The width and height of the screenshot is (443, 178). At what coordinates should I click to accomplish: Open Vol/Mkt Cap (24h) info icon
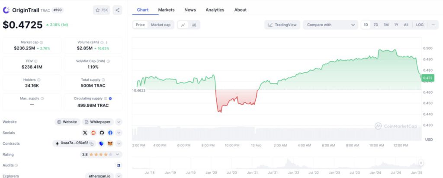(108, 61)
